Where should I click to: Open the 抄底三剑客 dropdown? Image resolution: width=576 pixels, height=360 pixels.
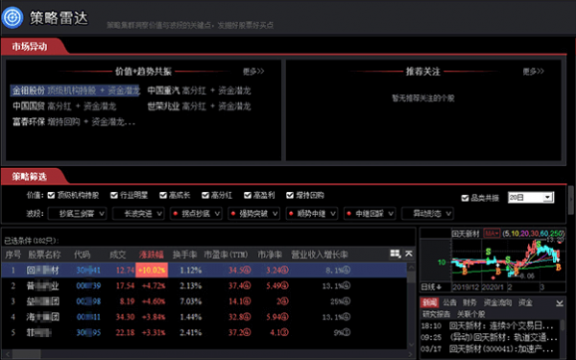pyautogui.click(x=77, y=213)
